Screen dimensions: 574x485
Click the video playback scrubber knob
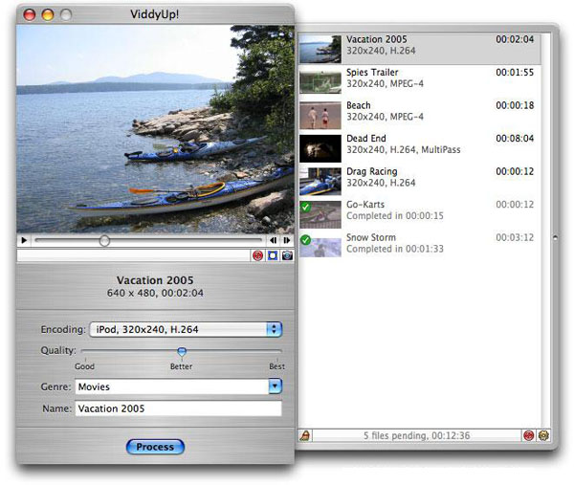click(104, 241)
